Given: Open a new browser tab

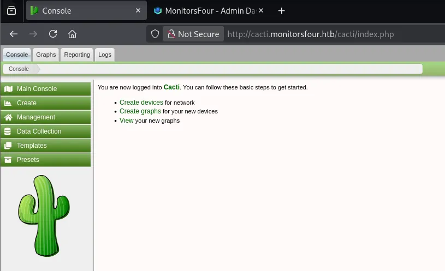Looking at the screenshot, I should (x=282, y=11).
